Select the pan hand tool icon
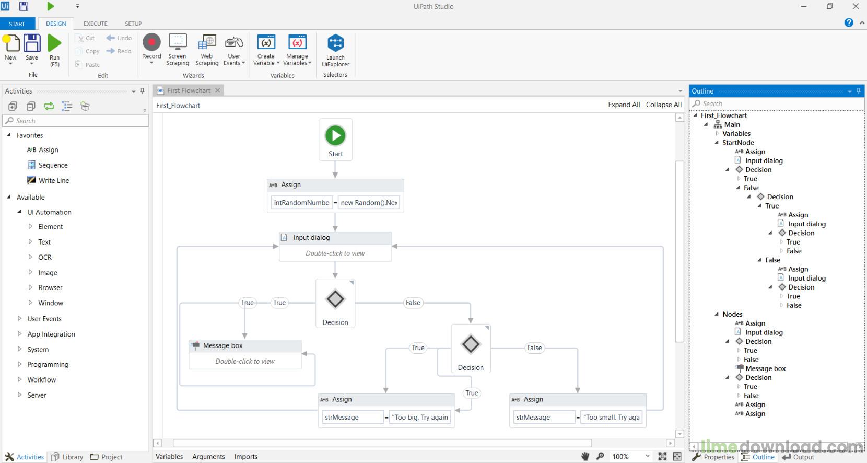The height and width of the screenshot is (463, 867). pyautogui.click(x=585, y=456)
